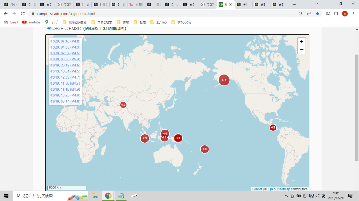Open the OpenStreetMap attribution link
Screen dimensions: 359x201
coord(279,189)
